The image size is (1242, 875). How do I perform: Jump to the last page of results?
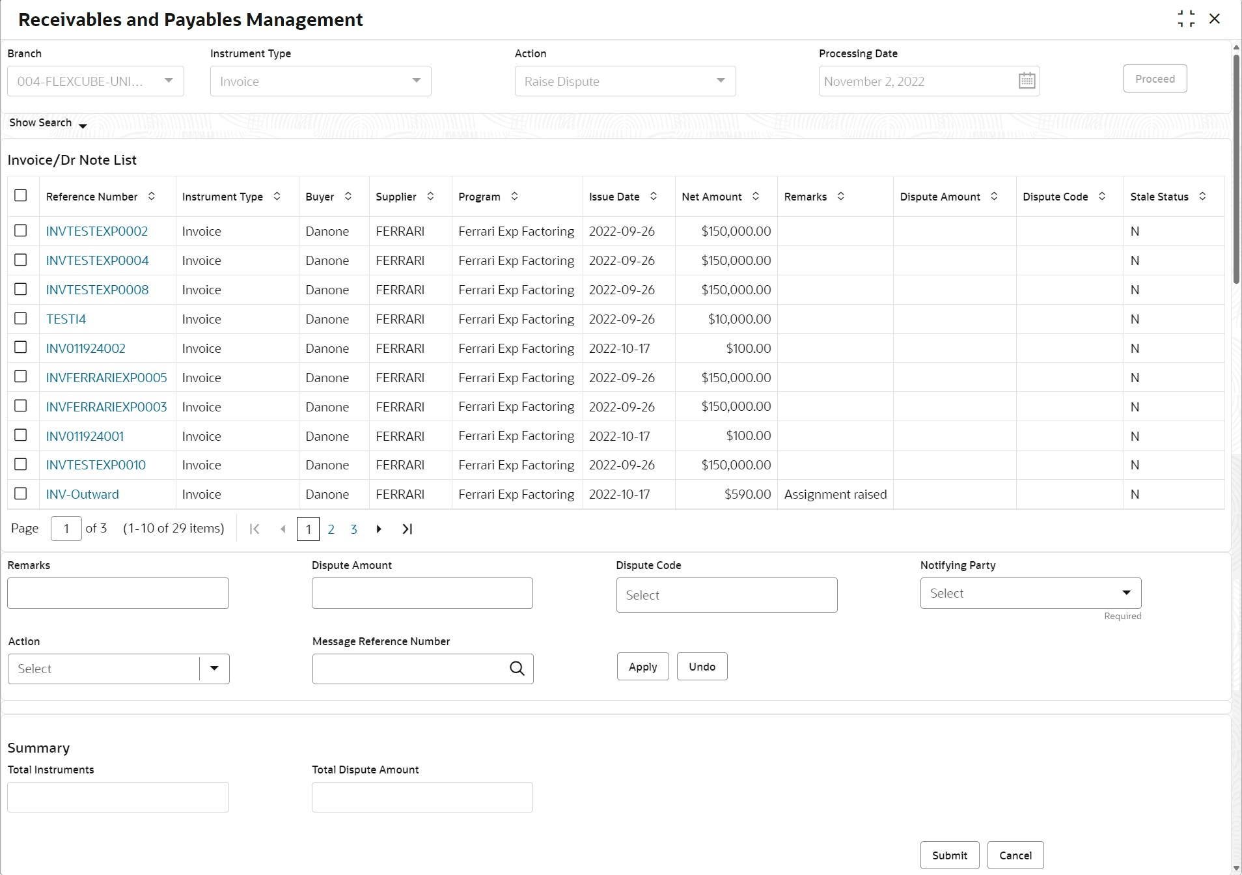tap(407, 529)
